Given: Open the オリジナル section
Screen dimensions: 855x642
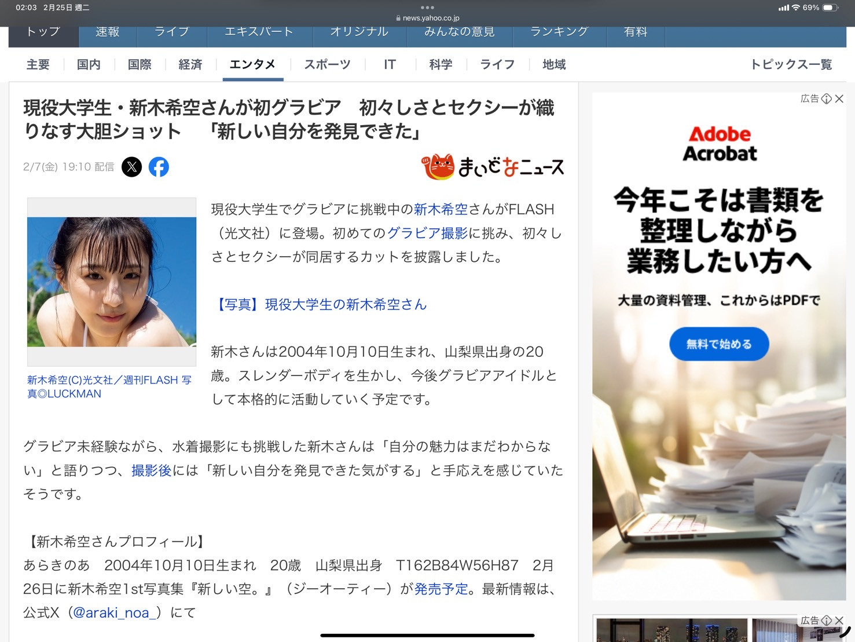Looking at the screenshot, I should (359, 32).
